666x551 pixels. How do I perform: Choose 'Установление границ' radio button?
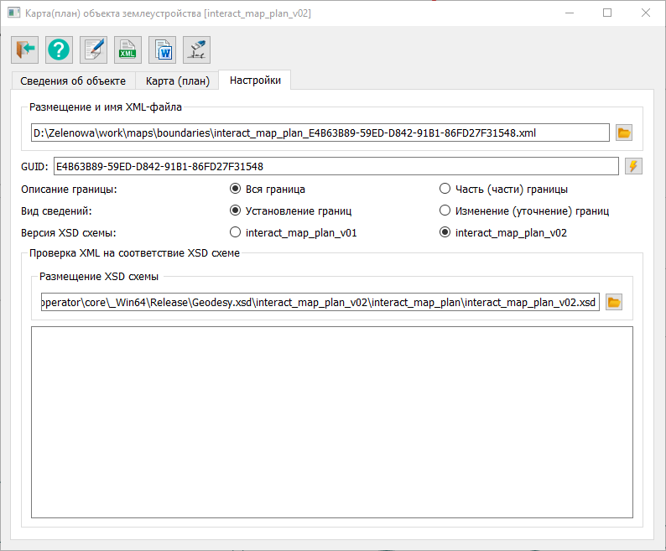pos(236,211)
